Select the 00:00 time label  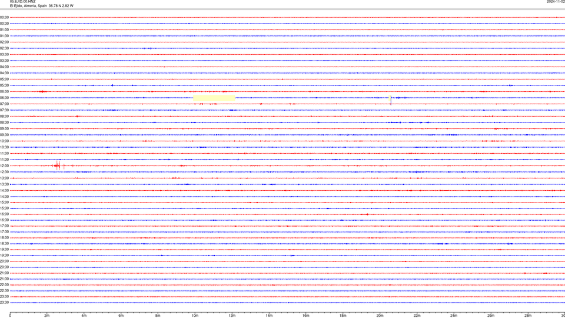tap(4, 17)
